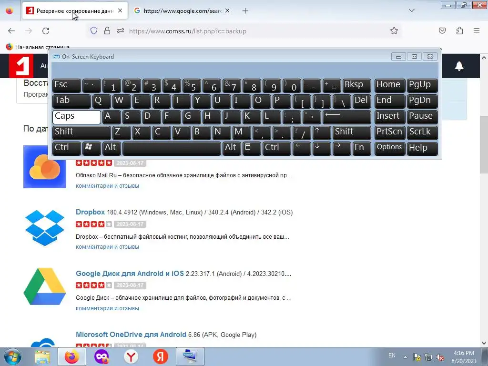Open the Начальная страница bookmark
Viewport: 488px width, 366px height.
click(x=38, y=47)
